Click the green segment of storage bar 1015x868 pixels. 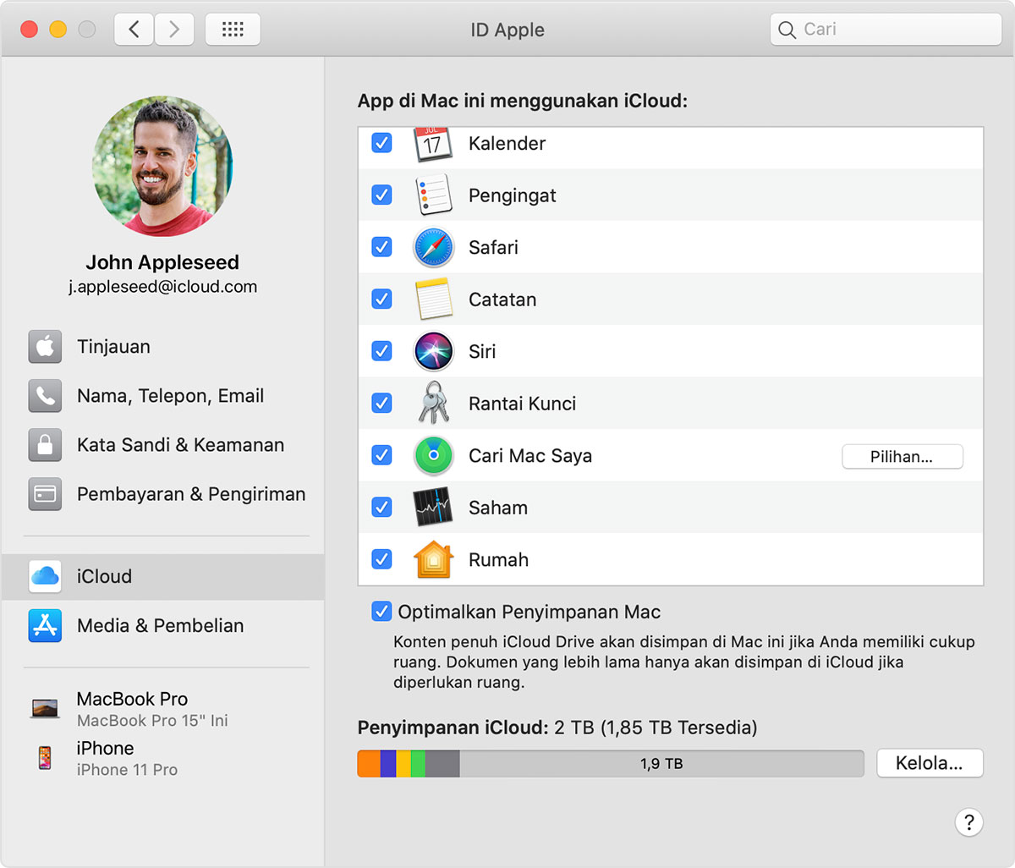[x=418, y=763]
